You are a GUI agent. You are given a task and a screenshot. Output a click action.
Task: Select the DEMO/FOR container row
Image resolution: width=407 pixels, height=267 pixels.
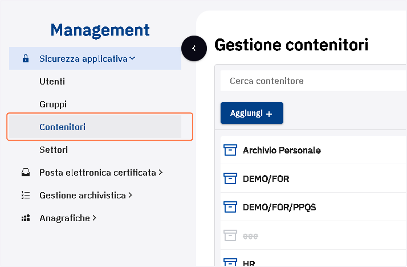(314, 179)
